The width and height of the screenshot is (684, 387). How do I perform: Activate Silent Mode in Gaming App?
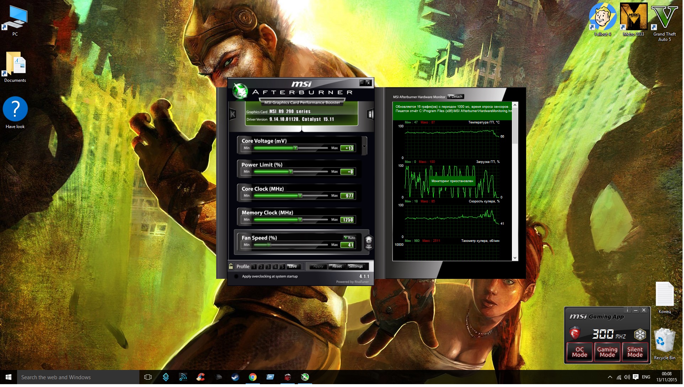tap(635, 352)
